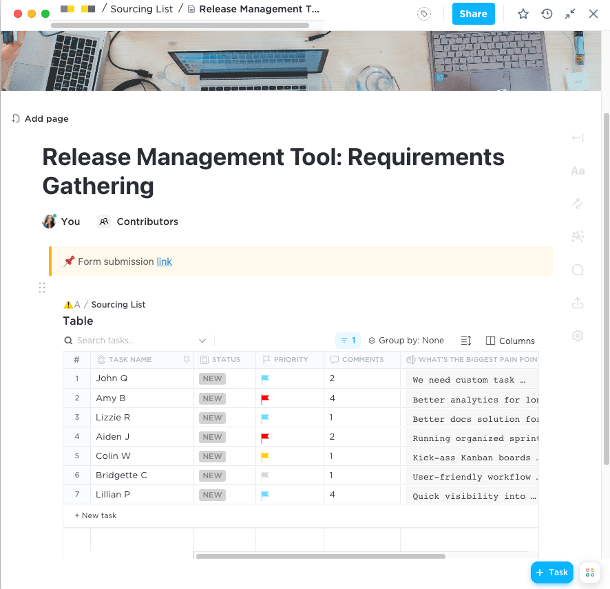Open page history clock icon
The height and width of the screenshot is (589, 610).
click(547, 14)
